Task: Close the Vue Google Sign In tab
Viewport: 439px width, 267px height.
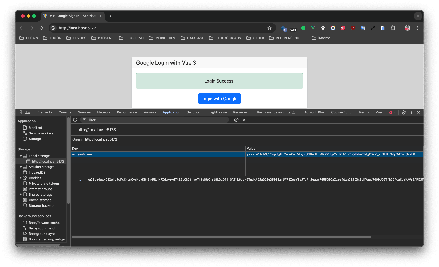Action: (101, 16)
